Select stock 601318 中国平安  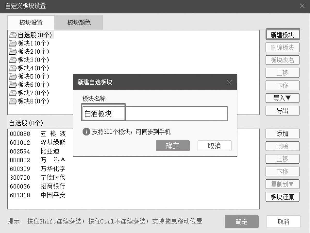[x=38, y=195]
